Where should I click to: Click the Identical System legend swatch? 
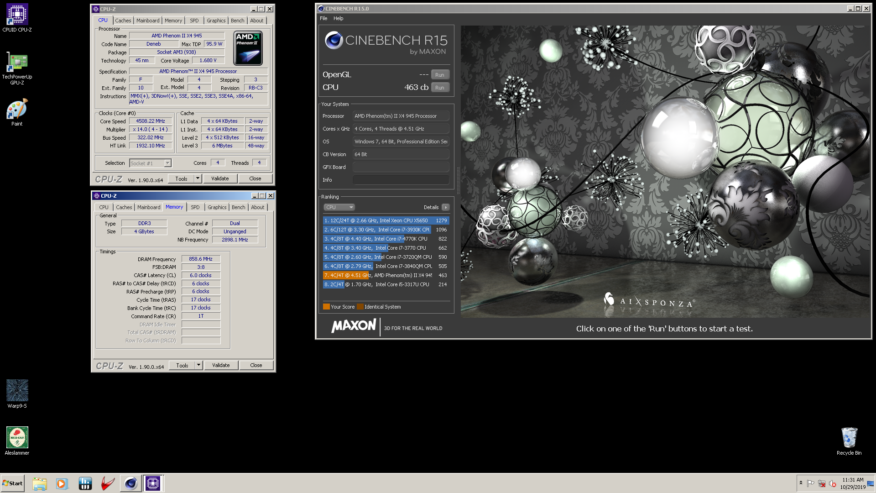click(x=360, y=307)
